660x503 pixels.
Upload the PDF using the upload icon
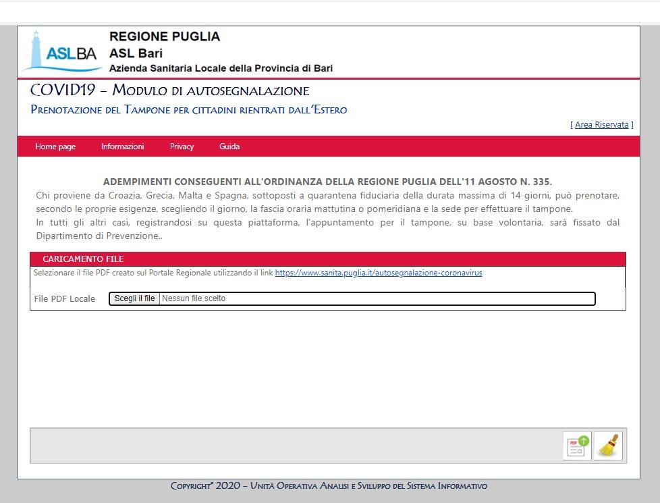tap(576, 446)
